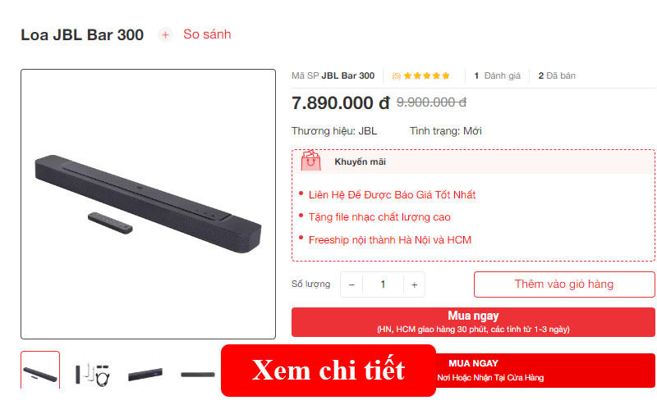
Task: Increase quantity with the plus button
Action: [415, 284]
